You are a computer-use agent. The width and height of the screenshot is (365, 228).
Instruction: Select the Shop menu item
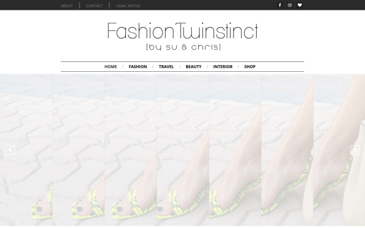(x=250, y=66)
